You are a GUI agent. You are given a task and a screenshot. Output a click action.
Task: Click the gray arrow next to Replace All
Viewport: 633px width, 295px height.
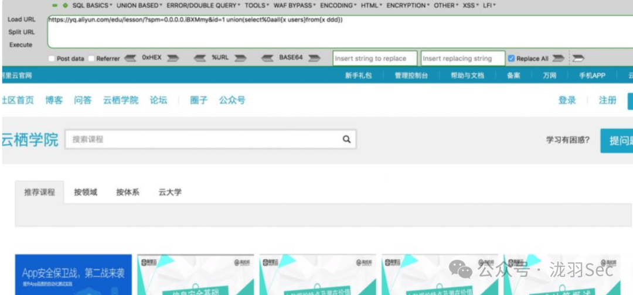[558, 59]
